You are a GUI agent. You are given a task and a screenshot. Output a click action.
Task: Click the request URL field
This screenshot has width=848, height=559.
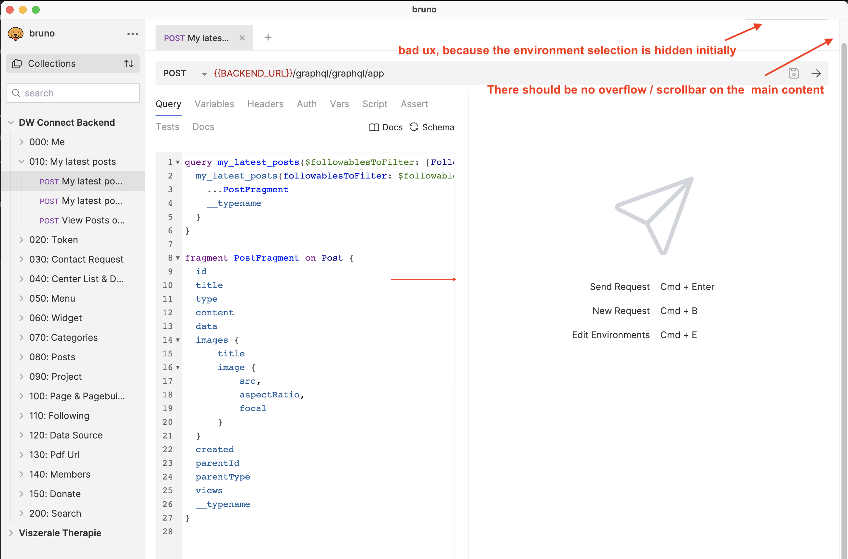pos(392,74)
